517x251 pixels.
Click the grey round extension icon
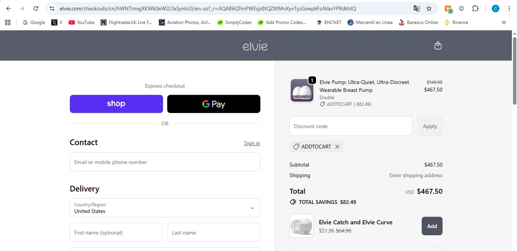click(462, 9)
